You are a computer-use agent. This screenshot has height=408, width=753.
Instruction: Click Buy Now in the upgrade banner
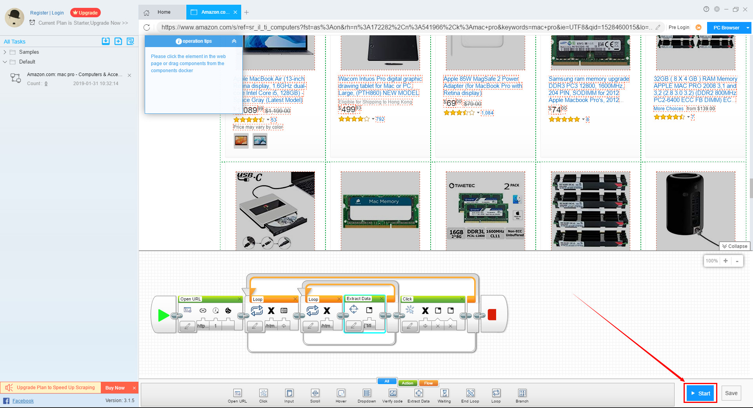tap(114, 388)
